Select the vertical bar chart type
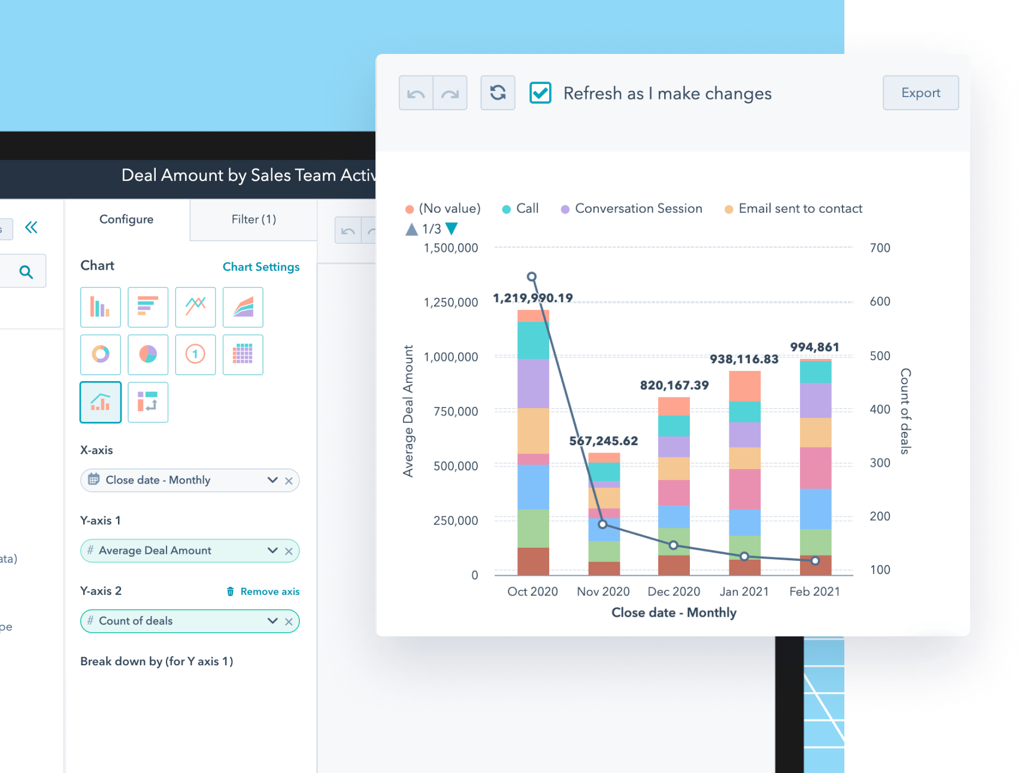 [x=101, y=307]
